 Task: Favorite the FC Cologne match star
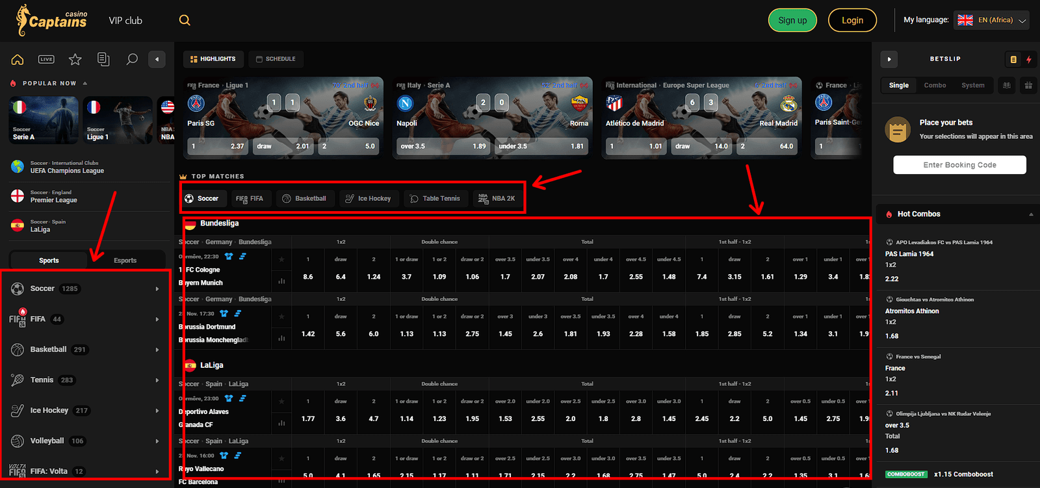pos(281,259)
